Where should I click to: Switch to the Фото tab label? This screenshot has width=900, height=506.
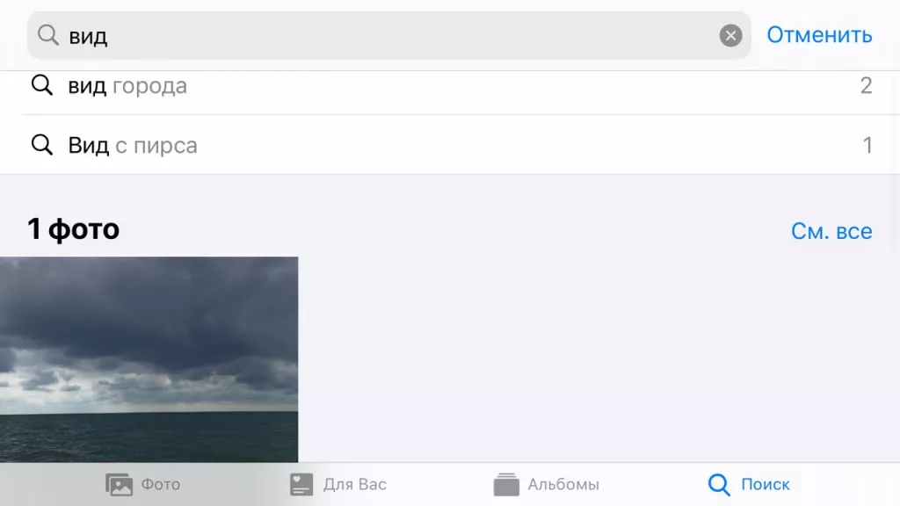tap(161, 485)
